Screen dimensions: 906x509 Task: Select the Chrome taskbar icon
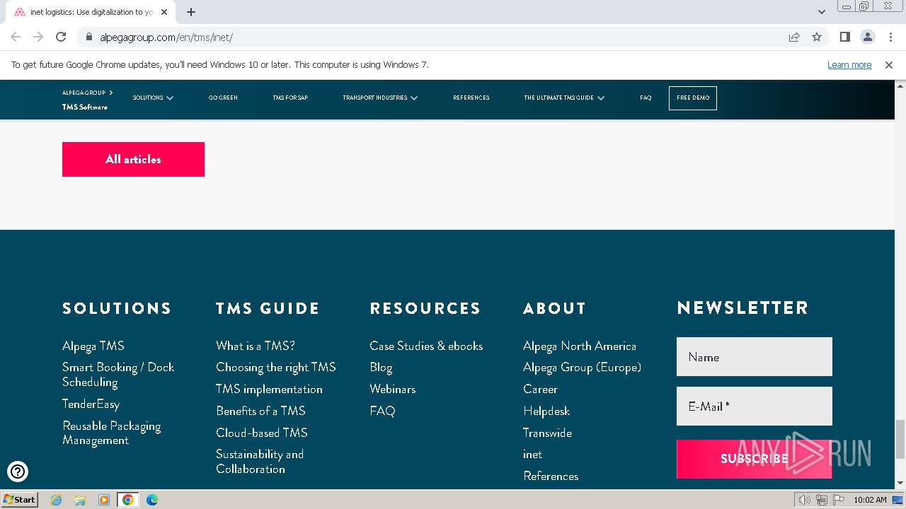click(128, 500)
